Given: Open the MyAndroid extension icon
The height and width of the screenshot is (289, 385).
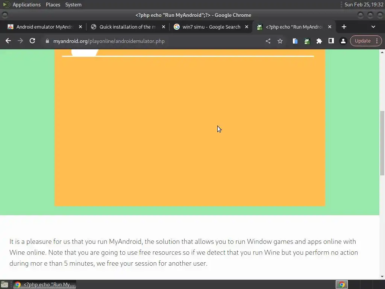Looking at the screenshot, I should [307, 41].
